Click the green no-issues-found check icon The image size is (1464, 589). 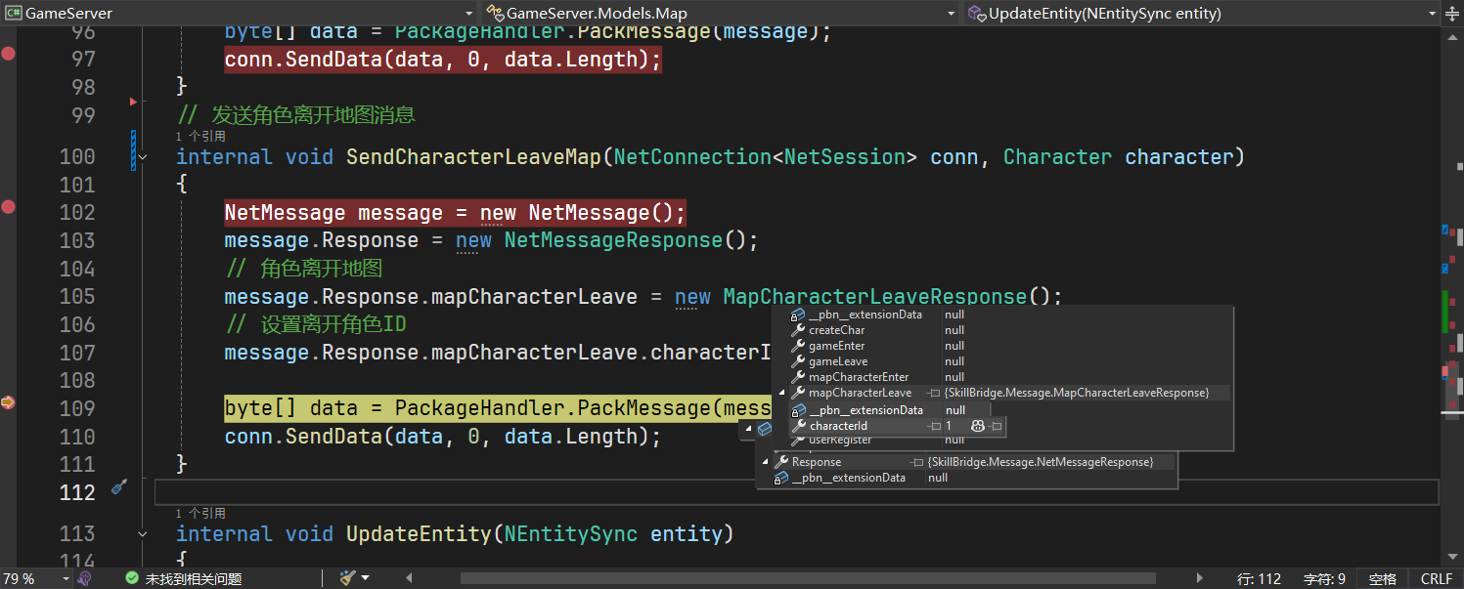[131, 578]
